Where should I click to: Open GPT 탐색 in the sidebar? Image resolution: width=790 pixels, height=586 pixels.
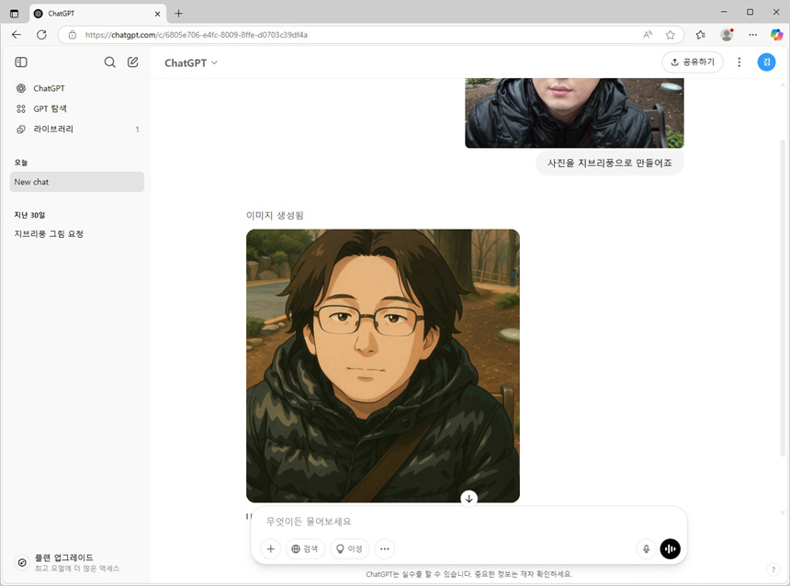pyautogui.click(x=50, y=108)
